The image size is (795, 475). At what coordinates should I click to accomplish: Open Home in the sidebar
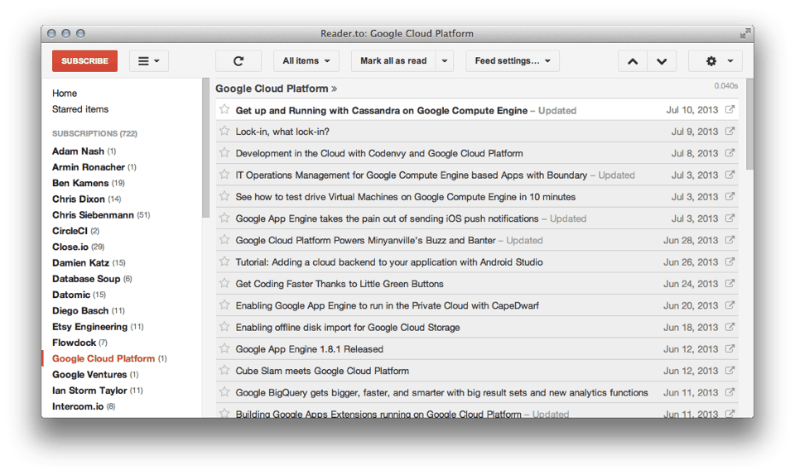(65, 94)
